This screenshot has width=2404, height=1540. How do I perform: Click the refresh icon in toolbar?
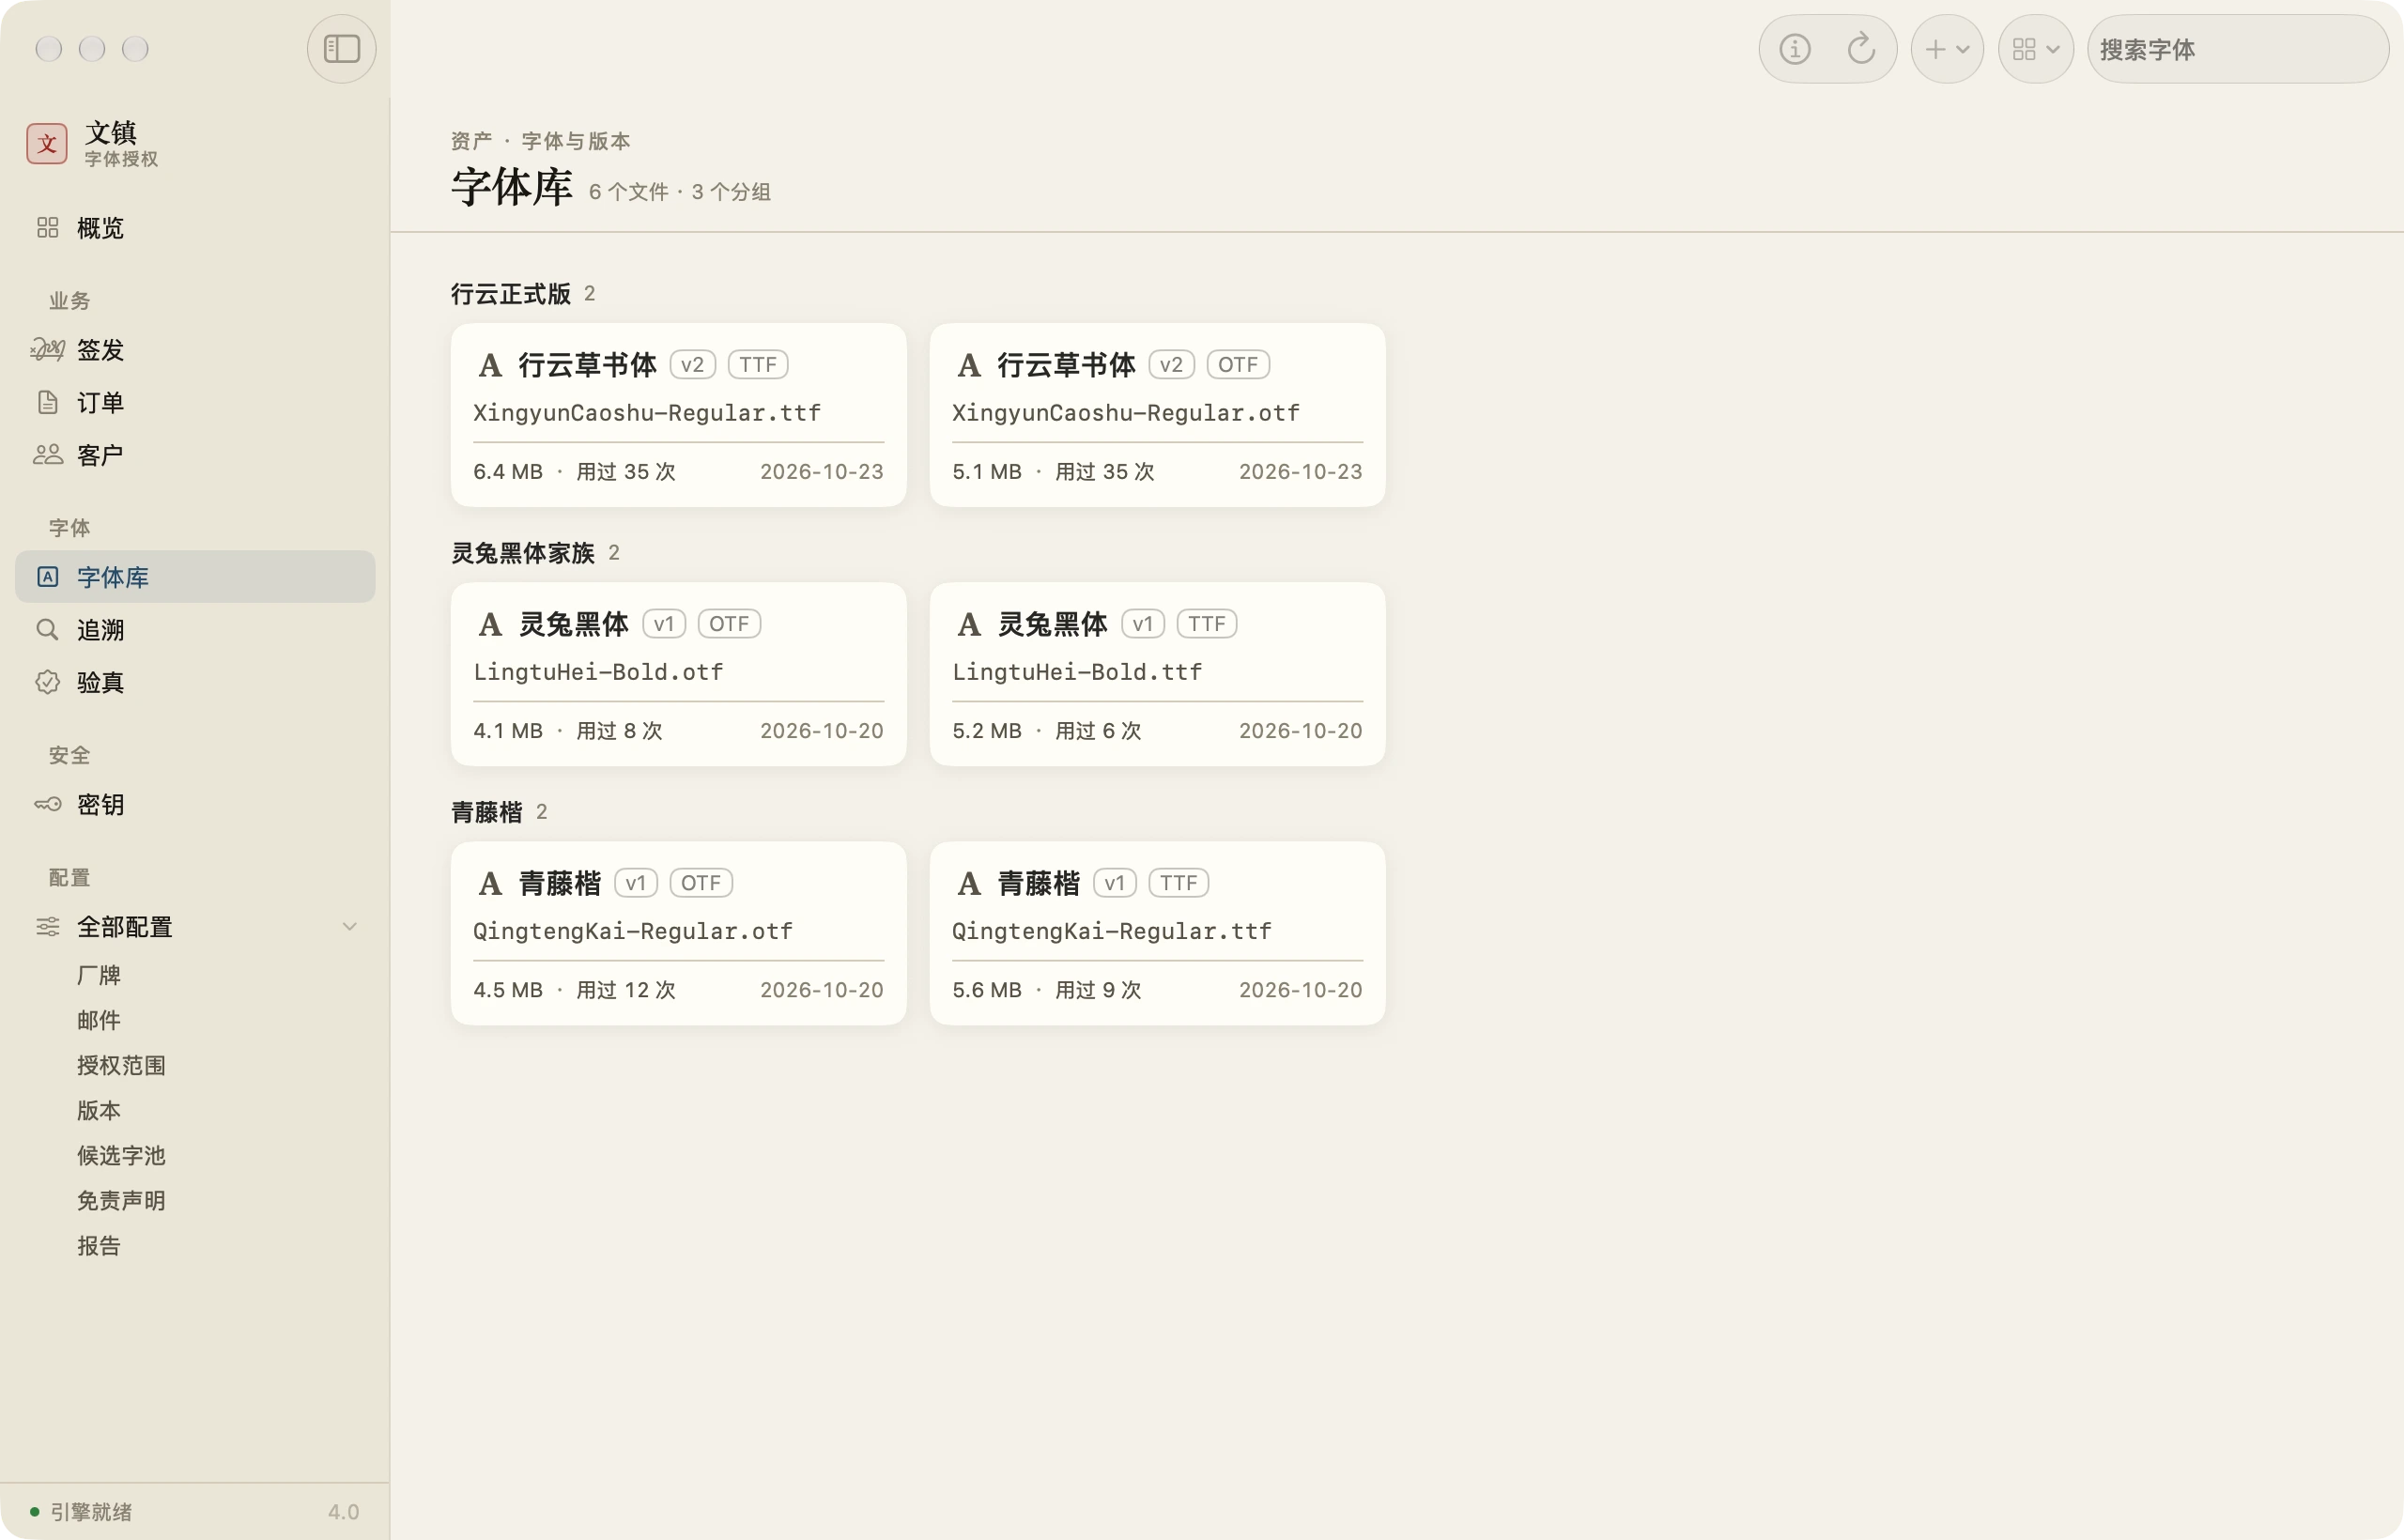click(x=1860, y=48)
